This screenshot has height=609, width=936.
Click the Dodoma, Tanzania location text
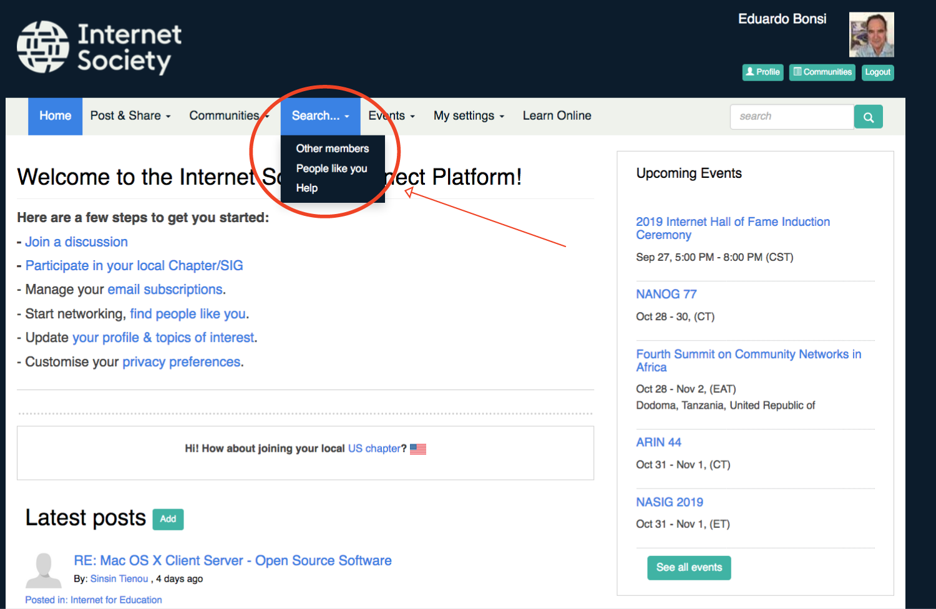(x=726, y=406)
